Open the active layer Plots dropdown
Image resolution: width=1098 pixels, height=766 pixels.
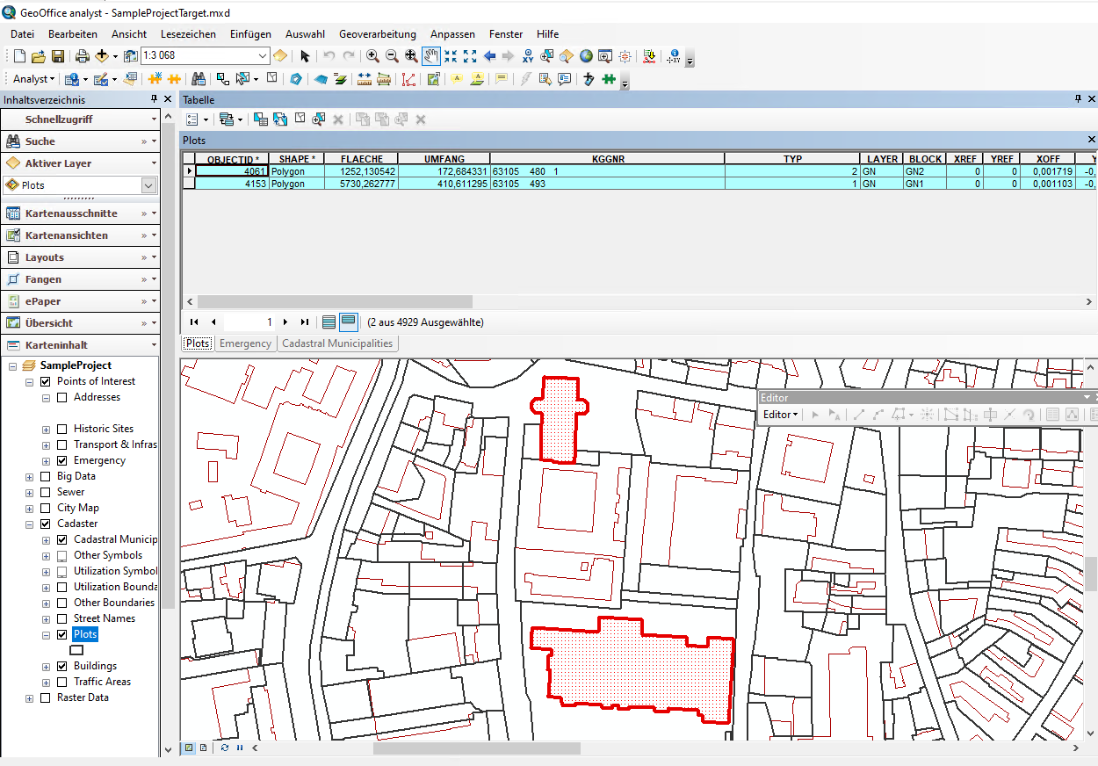[148, 185]
